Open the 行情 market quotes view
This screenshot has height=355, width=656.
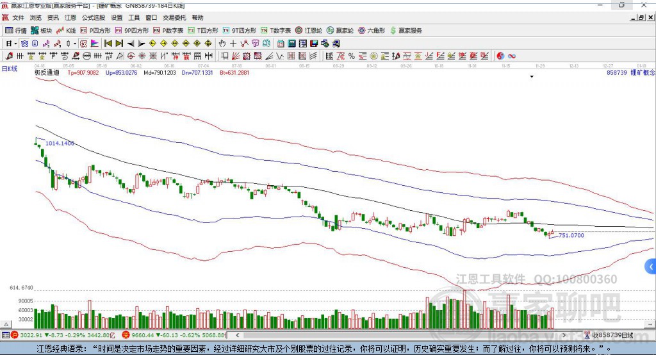16,31
